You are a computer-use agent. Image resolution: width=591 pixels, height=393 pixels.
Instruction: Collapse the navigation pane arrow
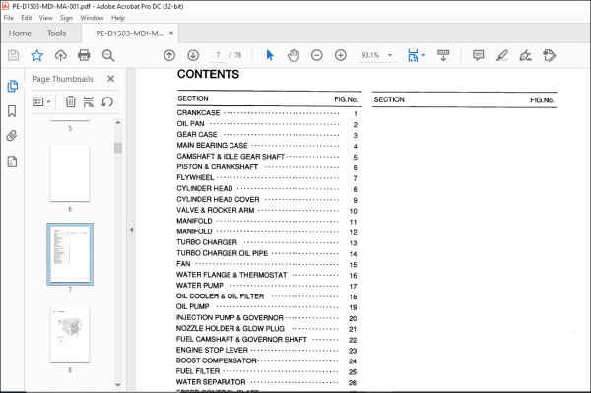click(x=131, y=229)
